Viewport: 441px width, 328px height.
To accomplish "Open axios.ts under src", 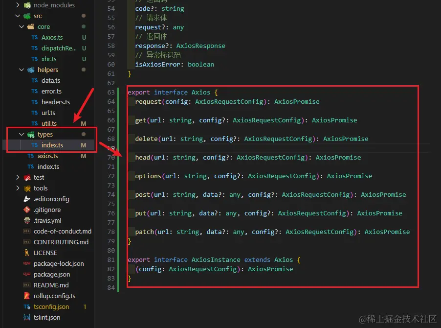I will [48, 156].
